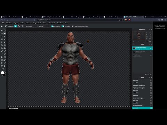Toggle the Contiguo switch
This screenshot has height=125, width=167.
coord(63,26)
